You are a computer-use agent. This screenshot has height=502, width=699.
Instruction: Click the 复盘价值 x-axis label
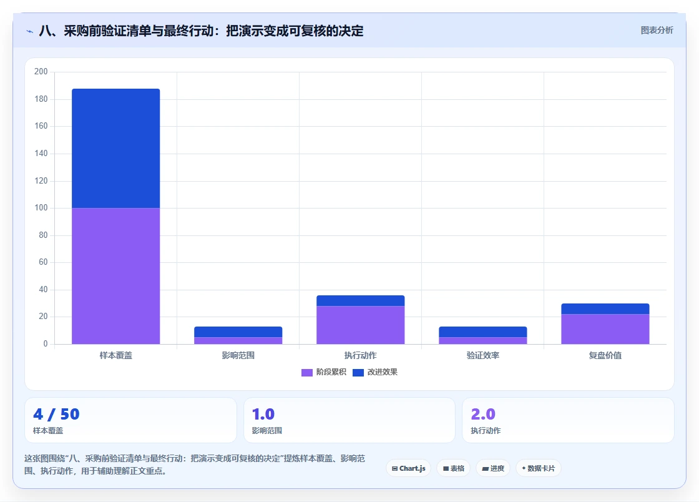605,355
